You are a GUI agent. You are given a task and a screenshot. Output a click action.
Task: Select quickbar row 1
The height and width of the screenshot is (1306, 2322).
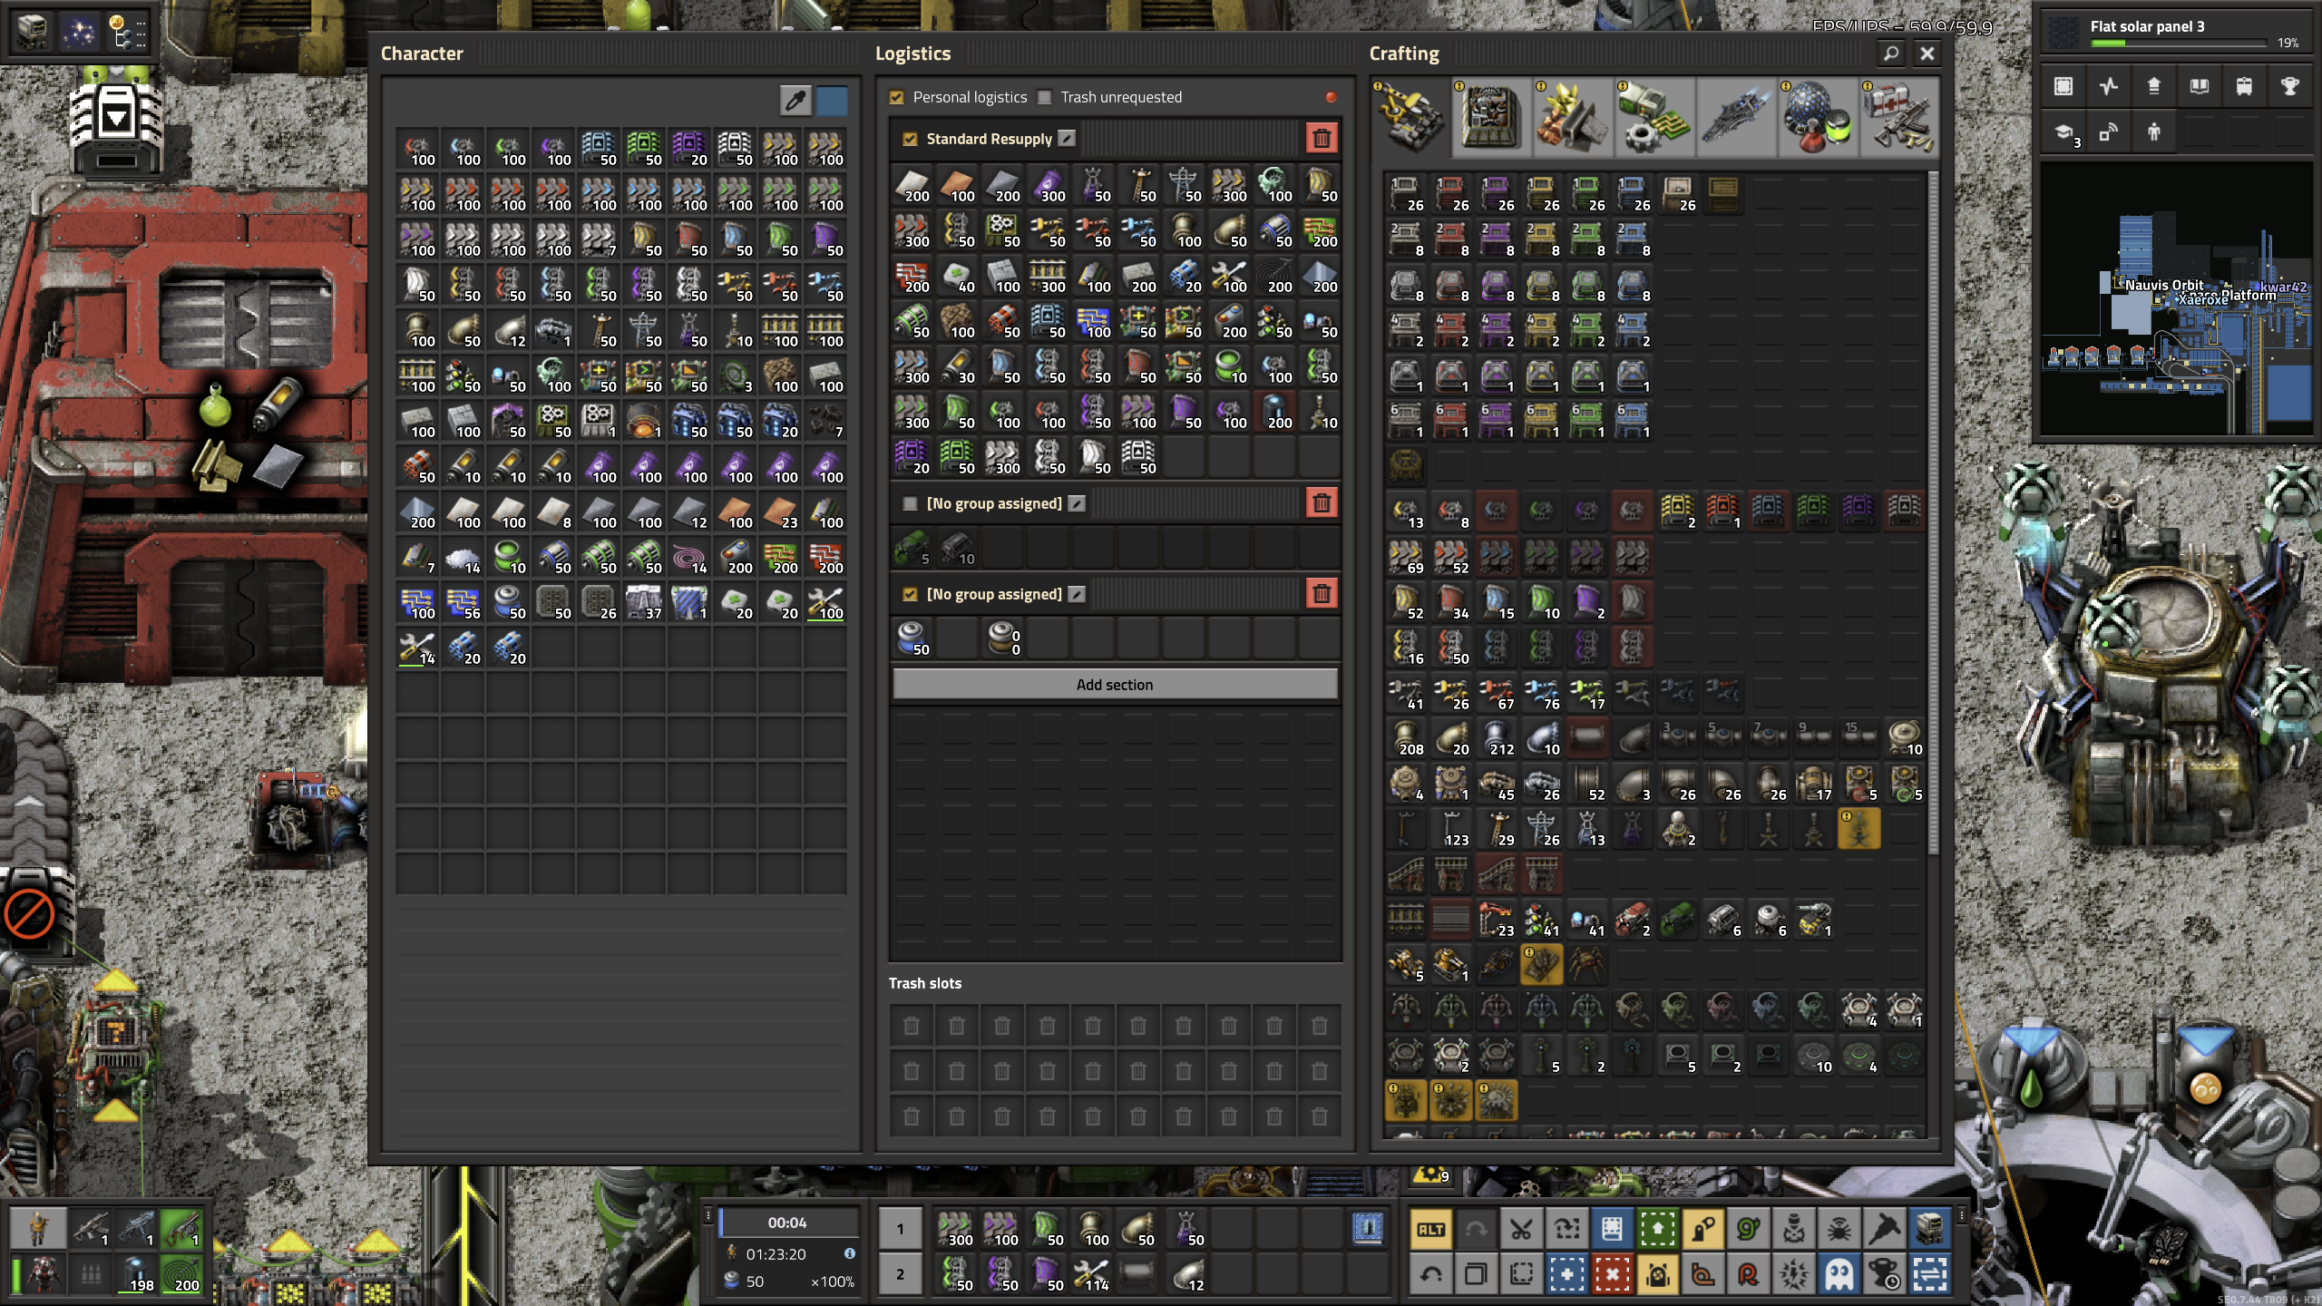(901, 1230)
